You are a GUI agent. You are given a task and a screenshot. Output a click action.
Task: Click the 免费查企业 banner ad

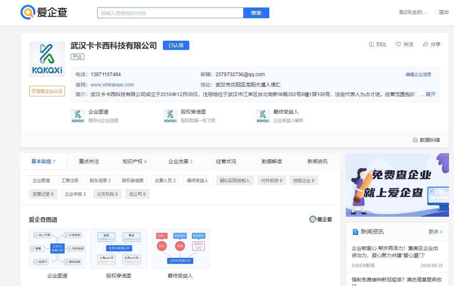tap(397, 185)
